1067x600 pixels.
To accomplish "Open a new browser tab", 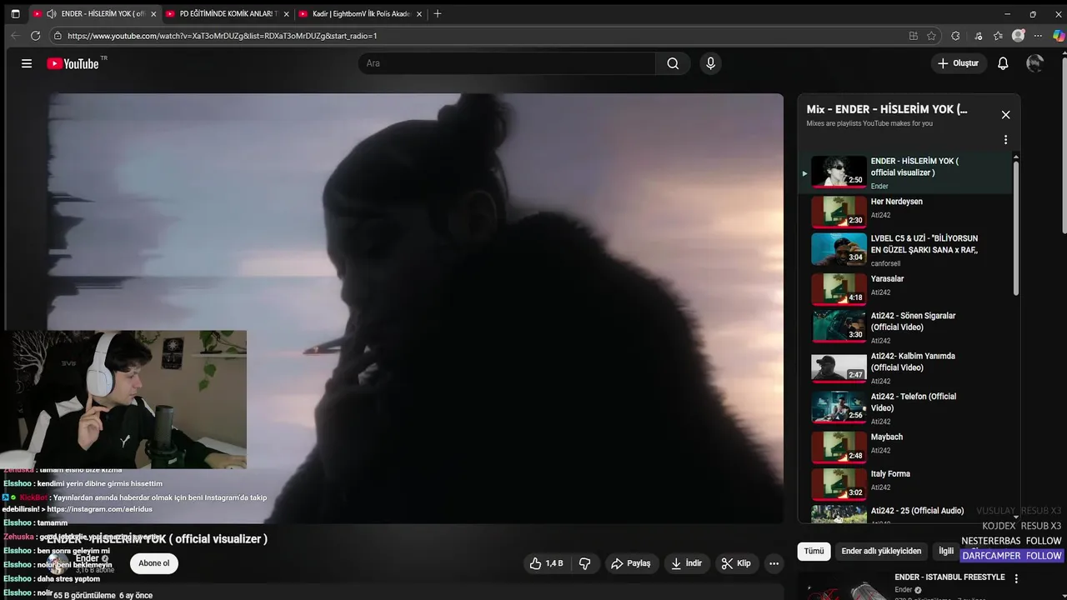I will 438,13.
